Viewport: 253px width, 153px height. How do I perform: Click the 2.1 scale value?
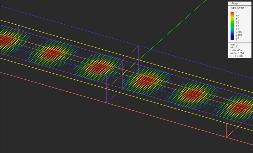pos(238,21)
